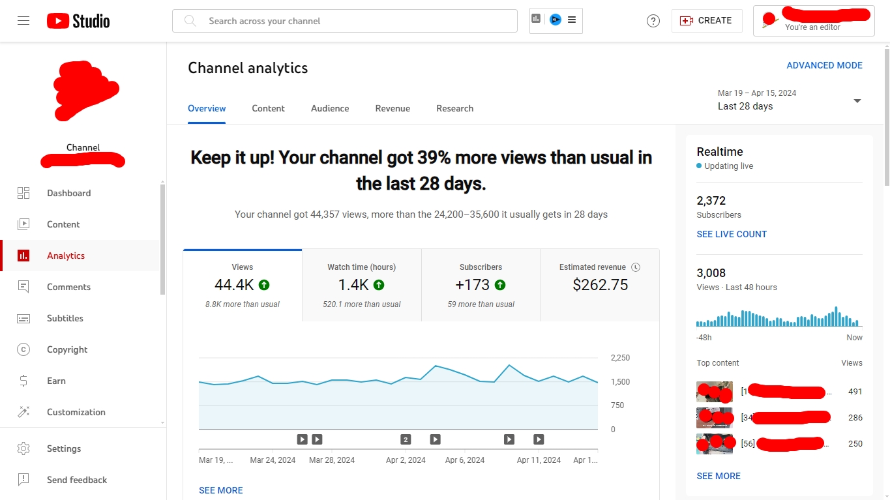This screenshot has height=500, width=890.
Task: Switch to the Audience tab
Action: [x=330, y=108]
